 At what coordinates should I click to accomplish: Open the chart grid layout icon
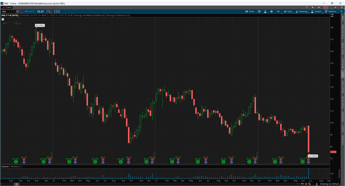point(325,7)
